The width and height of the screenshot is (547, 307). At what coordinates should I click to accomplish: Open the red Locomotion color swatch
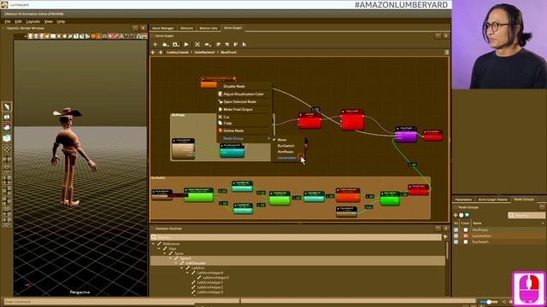pos(465,236)
